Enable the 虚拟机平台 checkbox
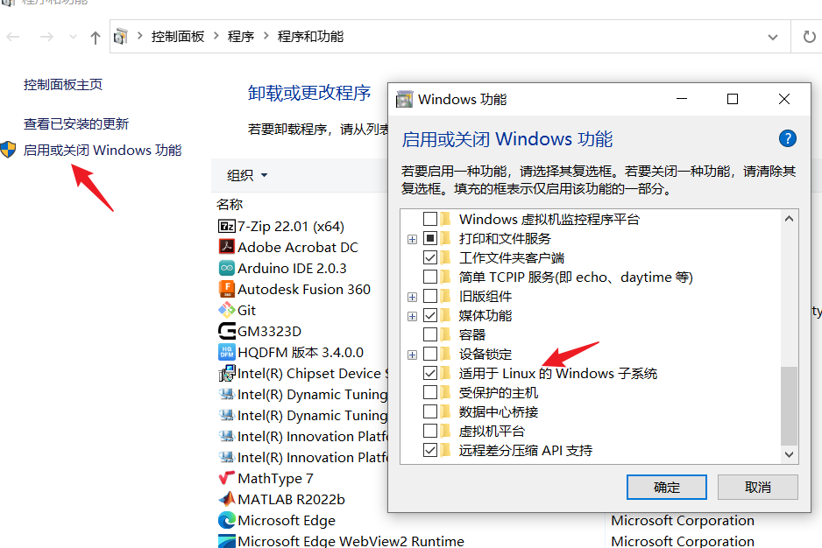Viewport: 822px width, 548px height. click(x=430, y=431)
